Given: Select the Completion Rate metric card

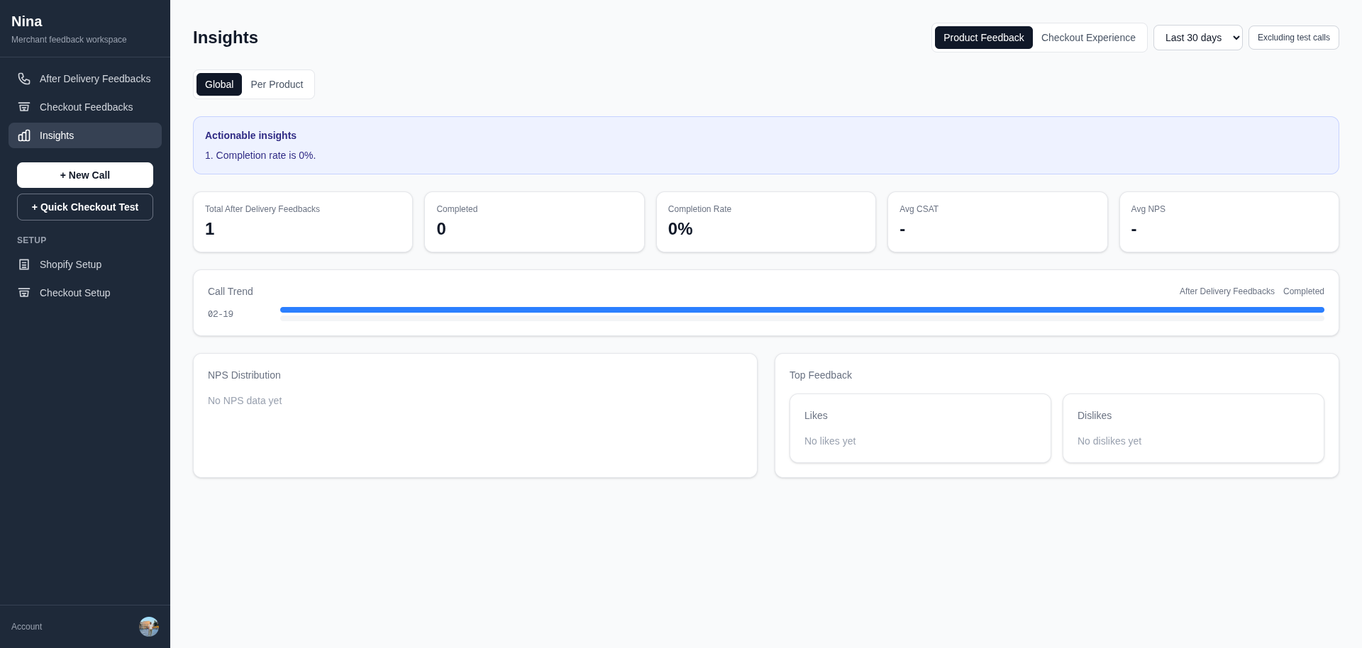Looking at the screenshot, I should pos(765,222).
